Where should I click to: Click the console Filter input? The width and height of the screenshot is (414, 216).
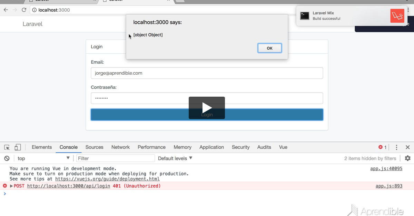(116, 158)
